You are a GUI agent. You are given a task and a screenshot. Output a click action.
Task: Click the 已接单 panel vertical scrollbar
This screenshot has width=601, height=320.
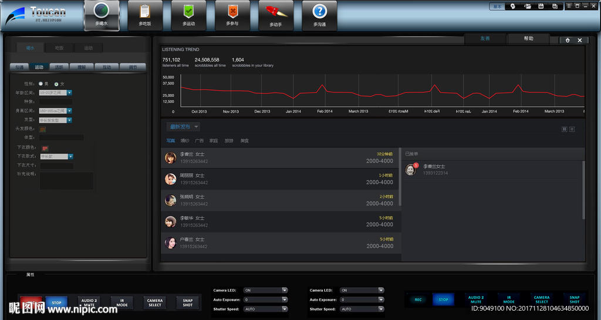(584, 190)
